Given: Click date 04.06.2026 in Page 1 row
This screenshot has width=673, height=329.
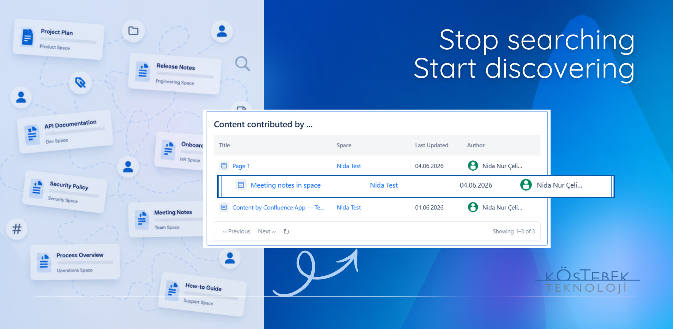Looking at the screenshot, I should click(x=429, y=166).
